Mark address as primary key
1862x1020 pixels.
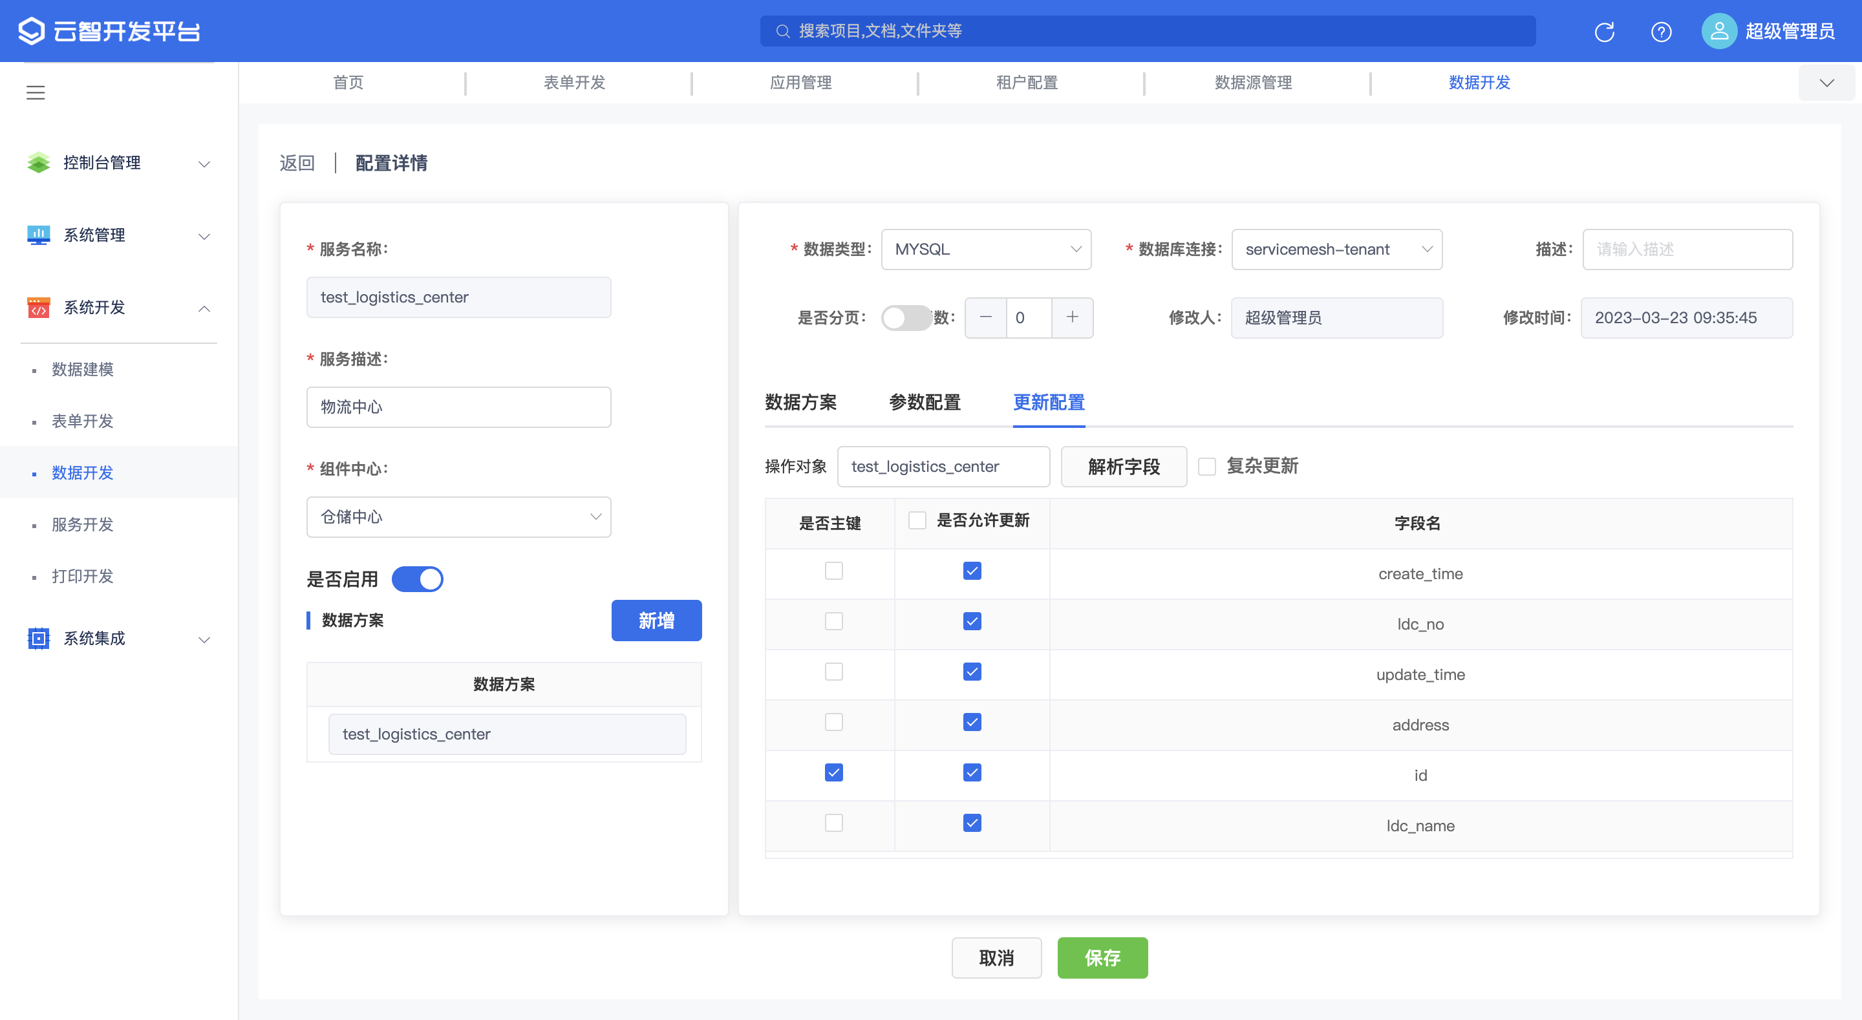pos(833,722)
